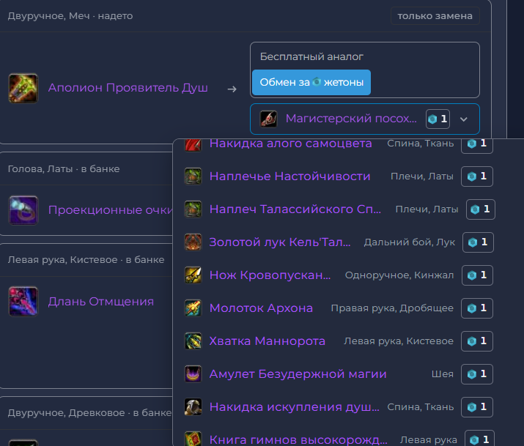Click the Книга гимнов item icon

[x=193, y=439]
